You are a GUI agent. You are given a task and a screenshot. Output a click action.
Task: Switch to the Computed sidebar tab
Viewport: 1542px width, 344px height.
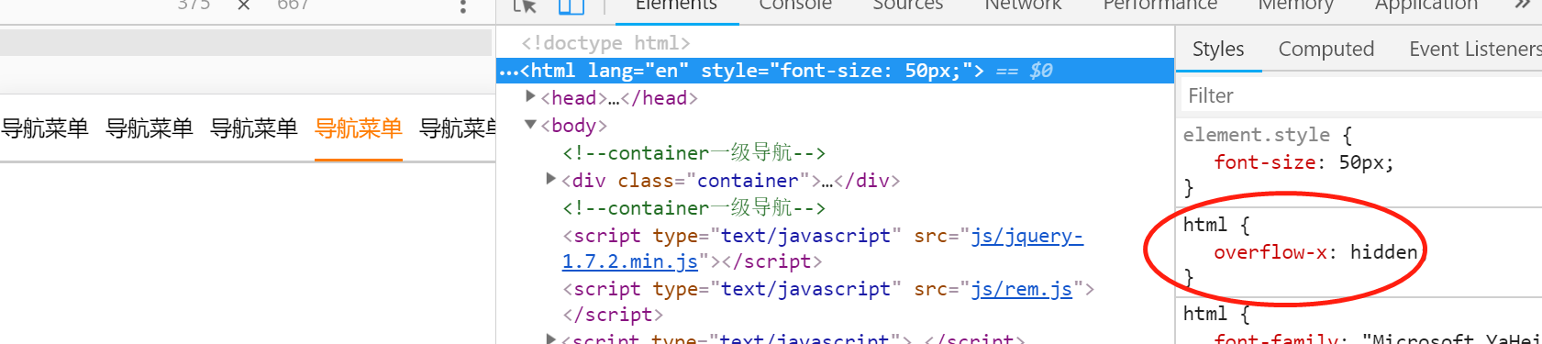[x=1326, y=50]
